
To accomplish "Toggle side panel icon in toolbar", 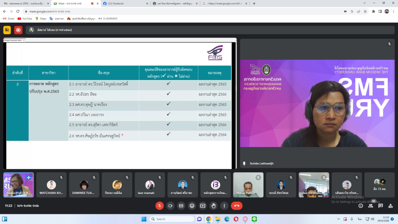I will (380, 12).
